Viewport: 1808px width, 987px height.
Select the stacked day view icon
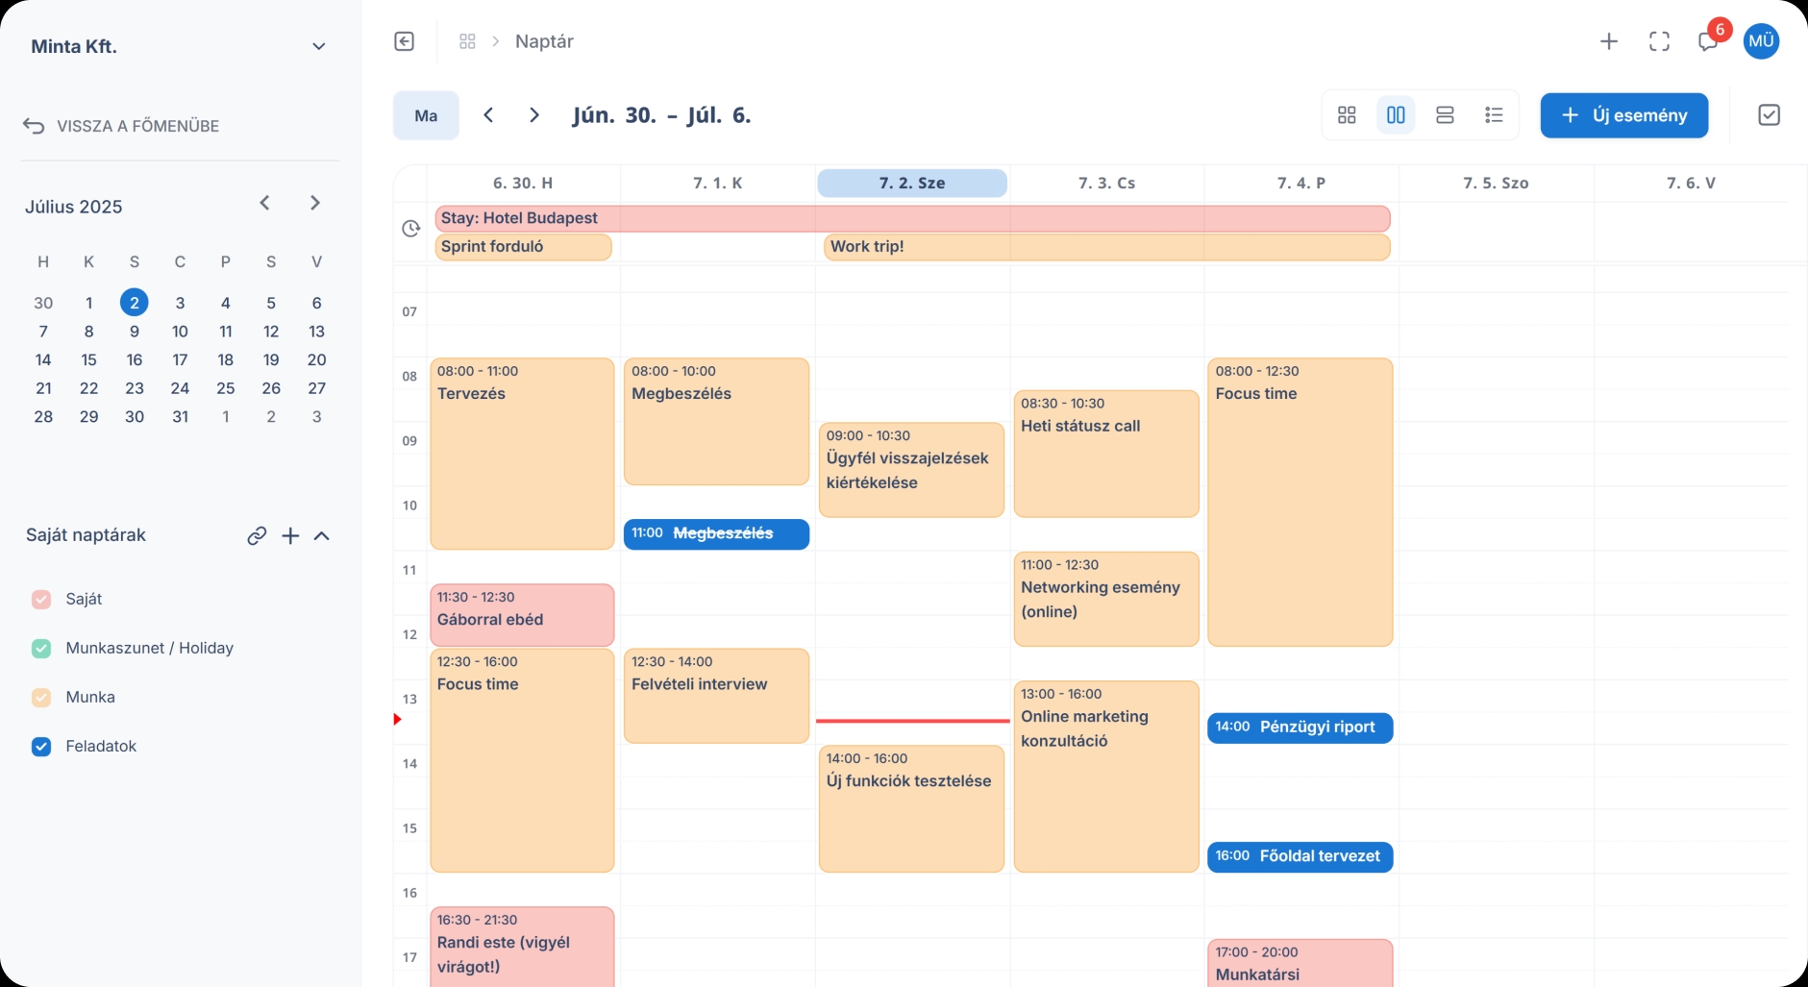1445,114
